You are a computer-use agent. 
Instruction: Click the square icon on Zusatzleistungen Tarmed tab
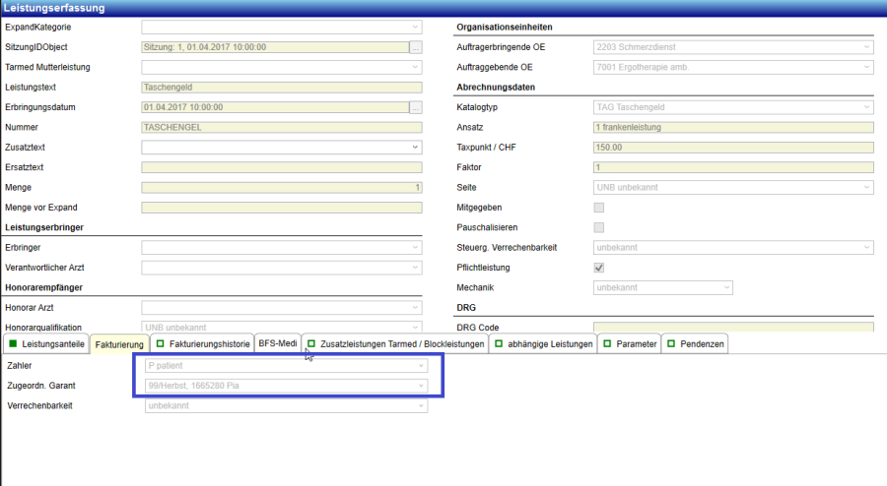(311, 344)
